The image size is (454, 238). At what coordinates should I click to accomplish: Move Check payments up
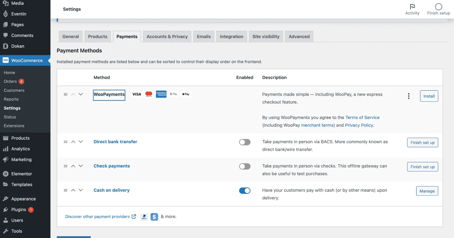(73, 166)
